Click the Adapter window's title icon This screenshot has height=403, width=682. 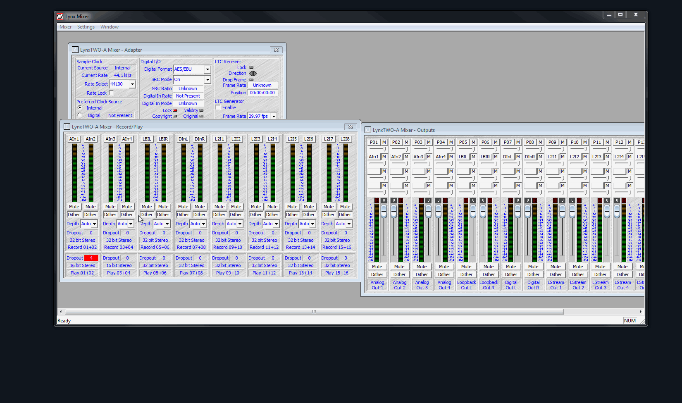[x=75, y=50]
